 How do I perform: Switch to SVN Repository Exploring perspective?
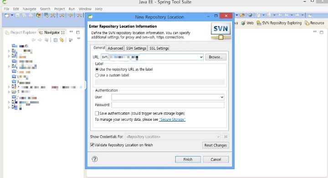tap(279, 23)
